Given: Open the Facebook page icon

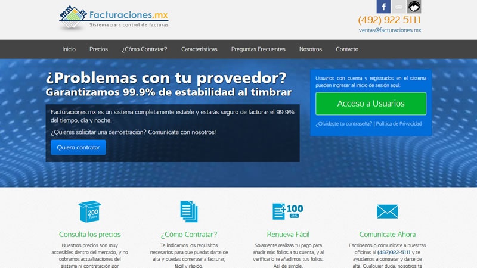Looking at the screenshot, I should pos(383,7).
